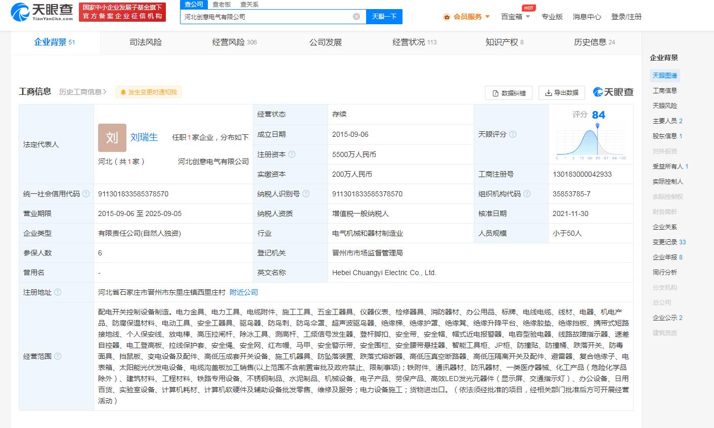Click the 数据纠错 document icon

point(495,93)
